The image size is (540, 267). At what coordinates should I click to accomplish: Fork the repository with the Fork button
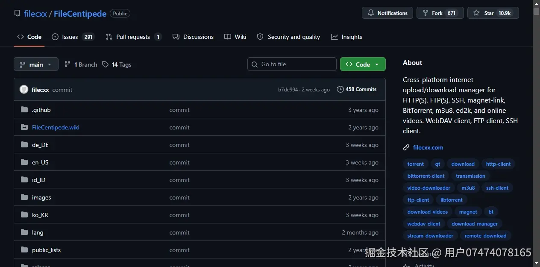click(x=440, y=13)
